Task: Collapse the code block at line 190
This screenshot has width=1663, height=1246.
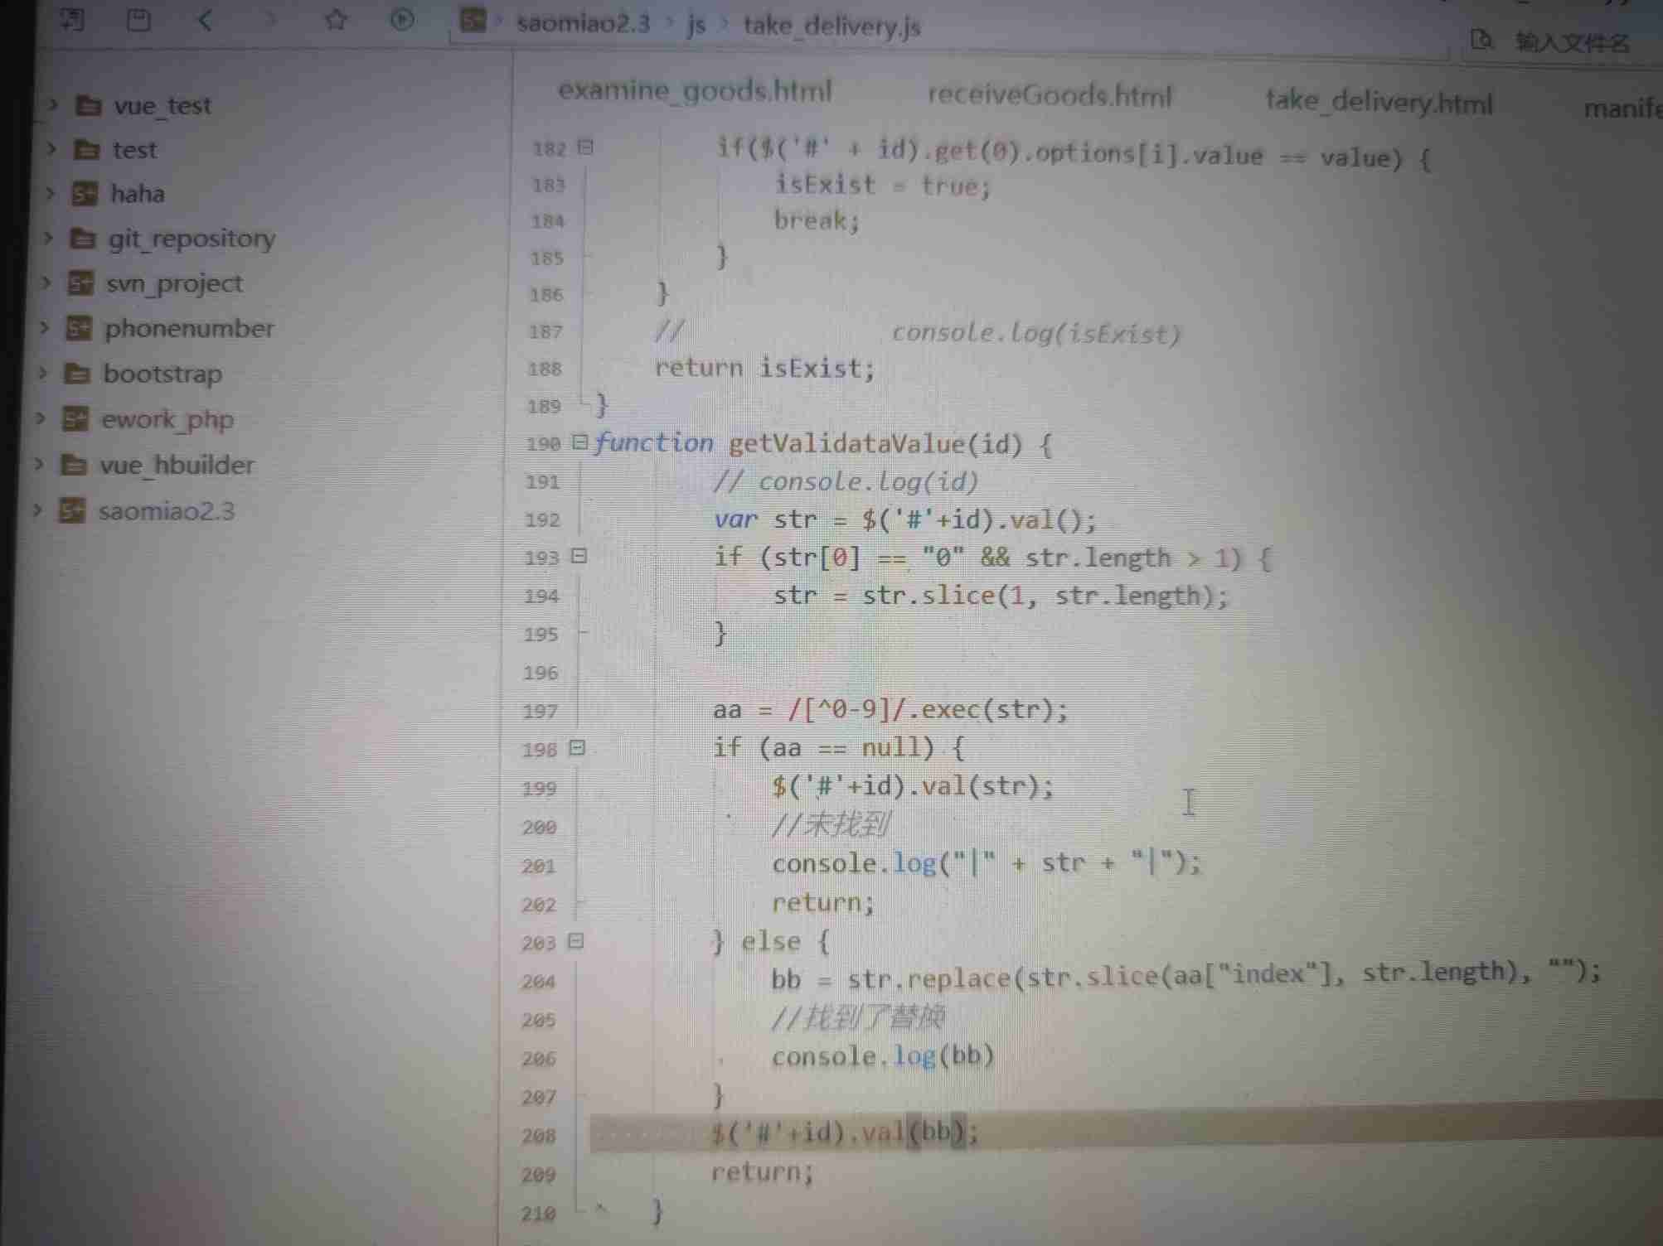Action: pyautogui.click(x=580, y=442)
